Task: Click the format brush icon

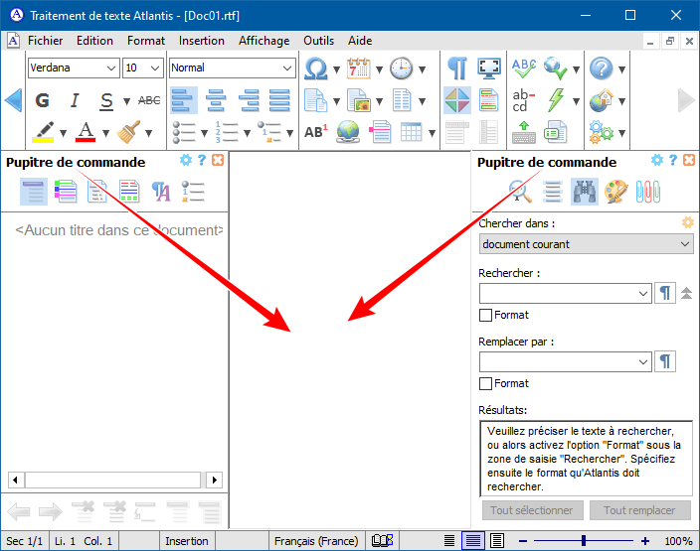Action: pyautogui.click(x=128, y=131)
